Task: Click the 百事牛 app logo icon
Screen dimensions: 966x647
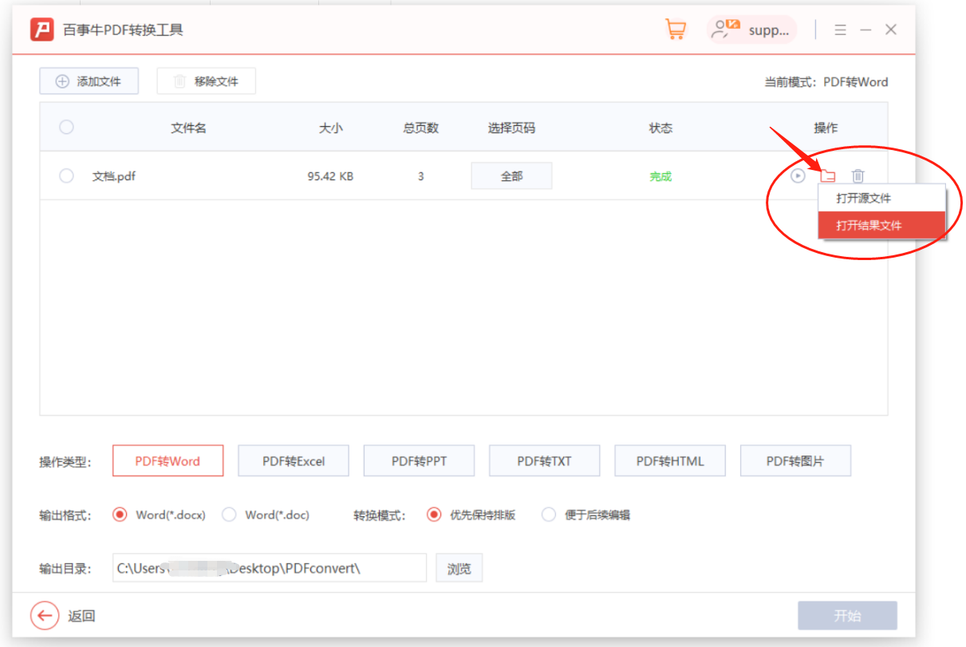Action: (x=41, y=29)
